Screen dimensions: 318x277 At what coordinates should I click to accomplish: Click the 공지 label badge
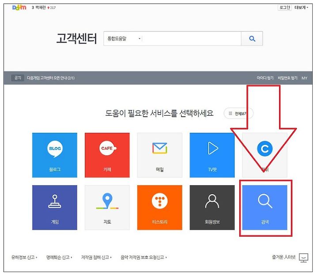click(x=18, y=78)
